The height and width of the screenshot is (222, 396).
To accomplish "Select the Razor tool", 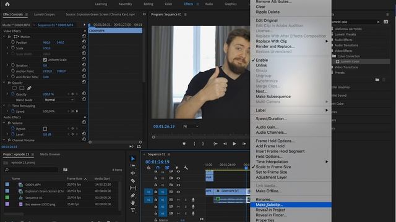I will (133, 181).
